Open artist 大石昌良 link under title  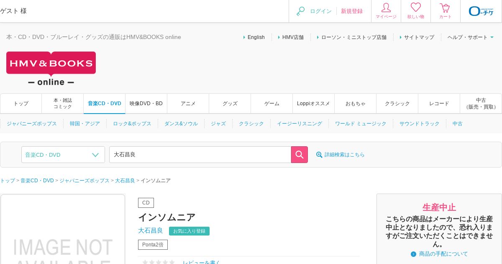[x=151, y=230]
